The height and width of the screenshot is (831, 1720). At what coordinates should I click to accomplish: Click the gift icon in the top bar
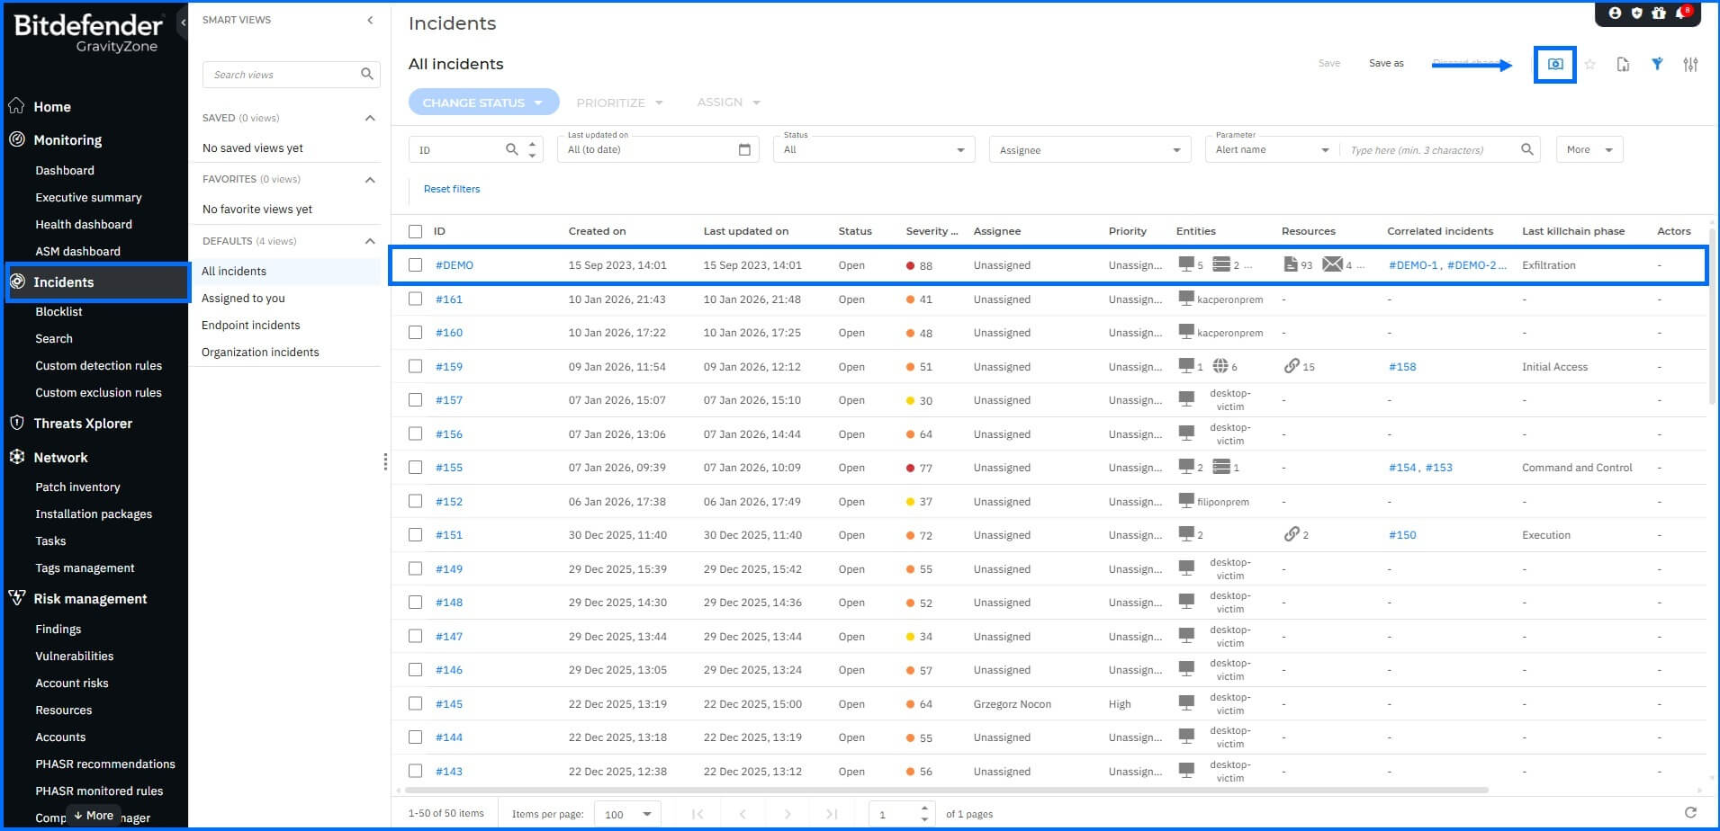pyautogui.click(x=1657, y=13)
